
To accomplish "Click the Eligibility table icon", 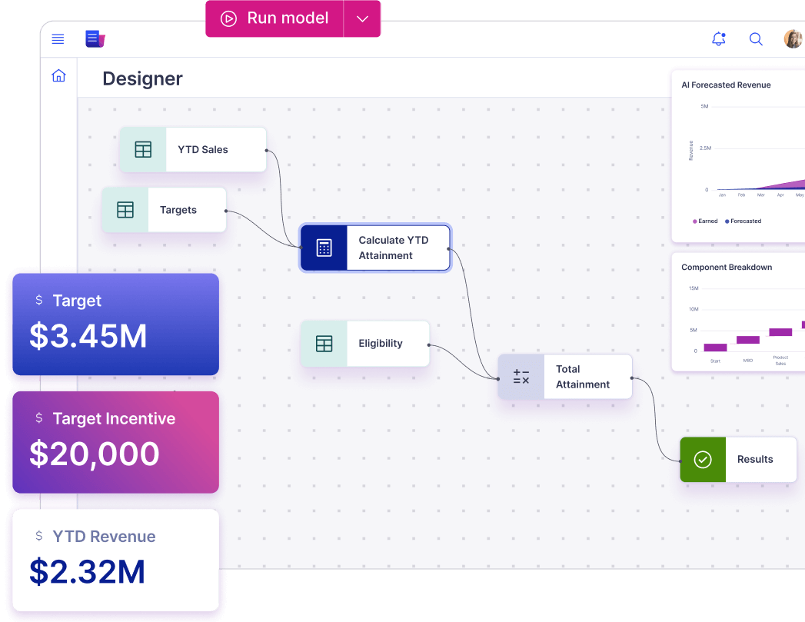I will click(324, 344).
